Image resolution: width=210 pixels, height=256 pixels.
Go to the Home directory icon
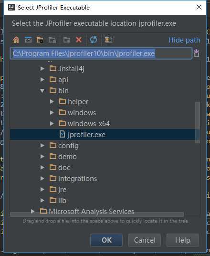click(16, 40)
